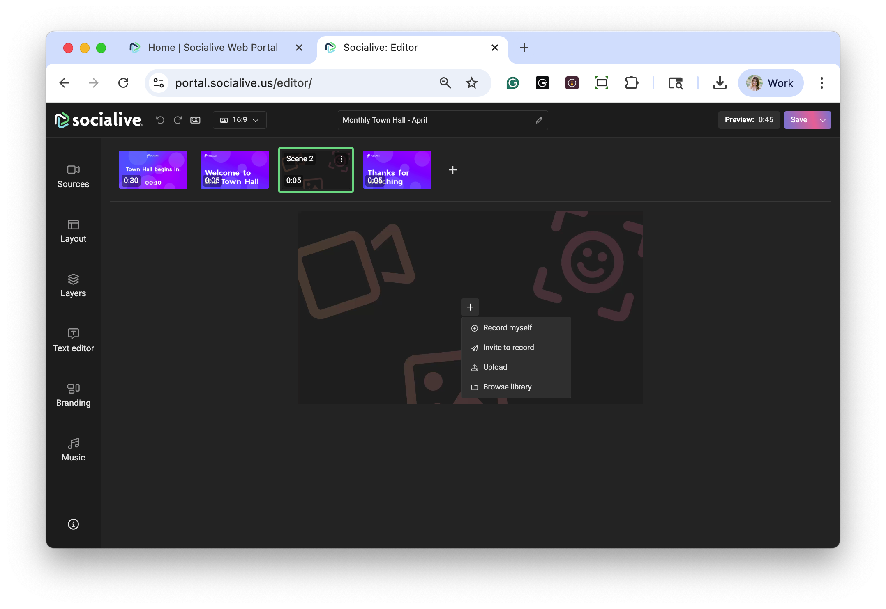Choose Browse library from menu
The width and height of the screenshot is (886, 609).
(507, 387)
